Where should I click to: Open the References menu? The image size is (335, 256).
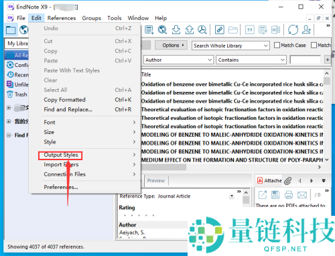click(x=62, y=18)
